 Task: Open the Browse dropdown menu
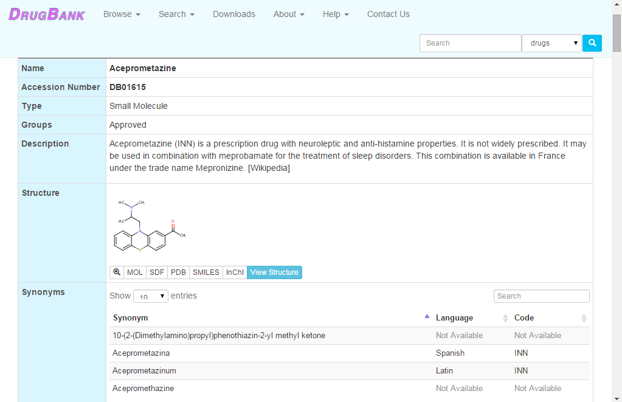(122, 14)
